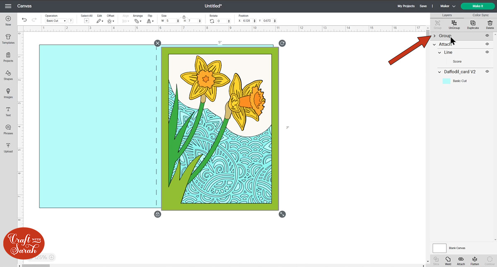The width and height of the screenshot is (497, 267).
Task: Create a New project from sidebar
Action: [x=8, y=21]
